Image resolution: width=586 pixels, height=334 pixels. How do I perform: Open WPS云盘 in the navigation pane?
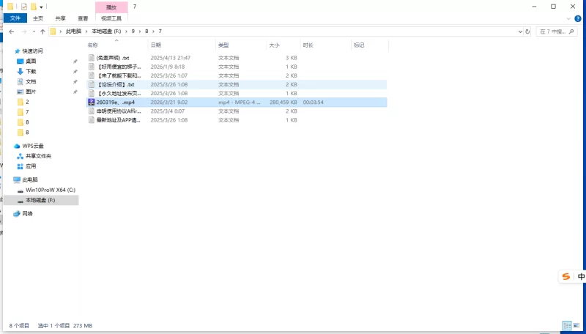[33, 146]
